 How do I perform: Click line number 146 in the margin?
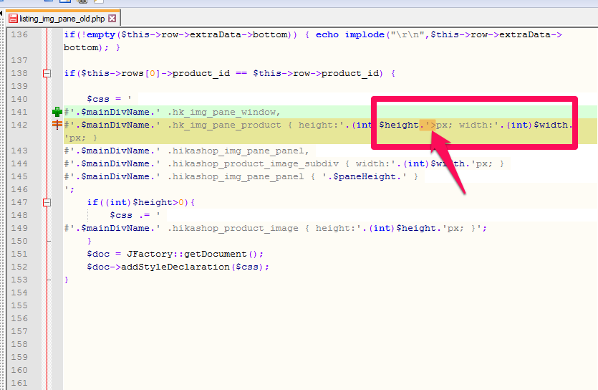(x=19, y=189)
